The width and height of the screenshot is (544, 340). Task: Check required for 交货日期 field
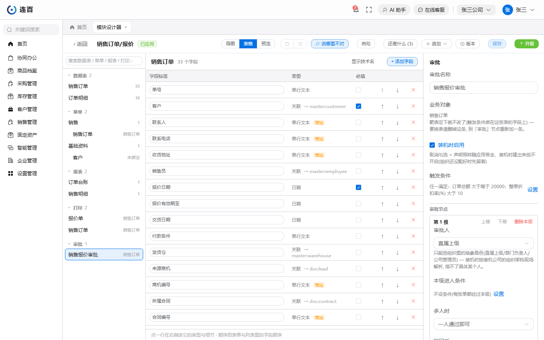tap(359, 220)
